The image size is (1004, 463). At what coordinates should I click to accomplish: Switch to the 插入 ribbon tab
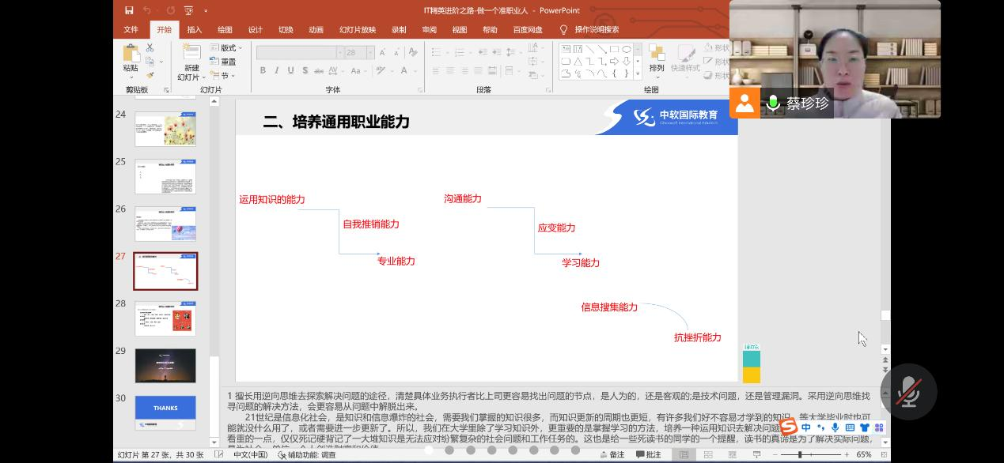194,30
